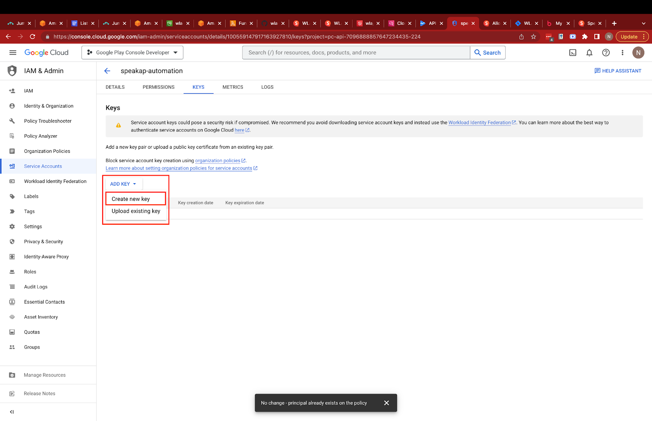Open the three-dot settings menu in header

pos(622,53)
